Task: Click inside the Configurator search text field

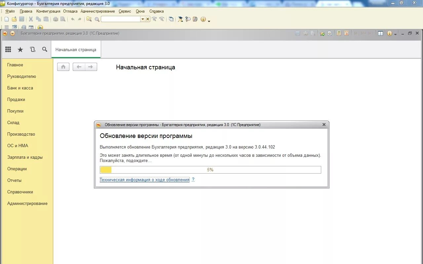Action: pyautogui.click(x=121, y=19)
